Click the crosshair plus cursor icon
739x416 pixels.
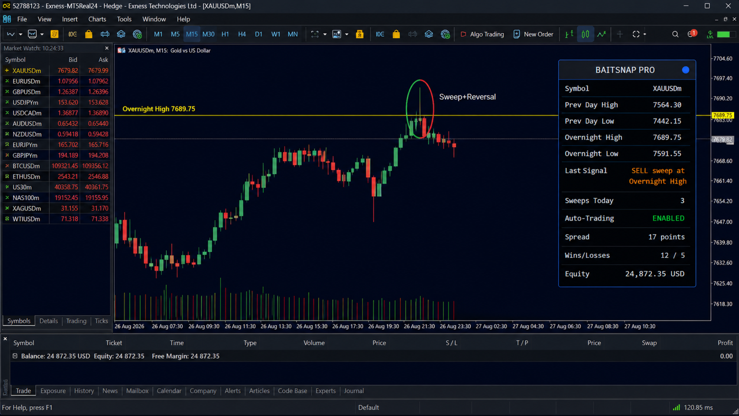620,34
